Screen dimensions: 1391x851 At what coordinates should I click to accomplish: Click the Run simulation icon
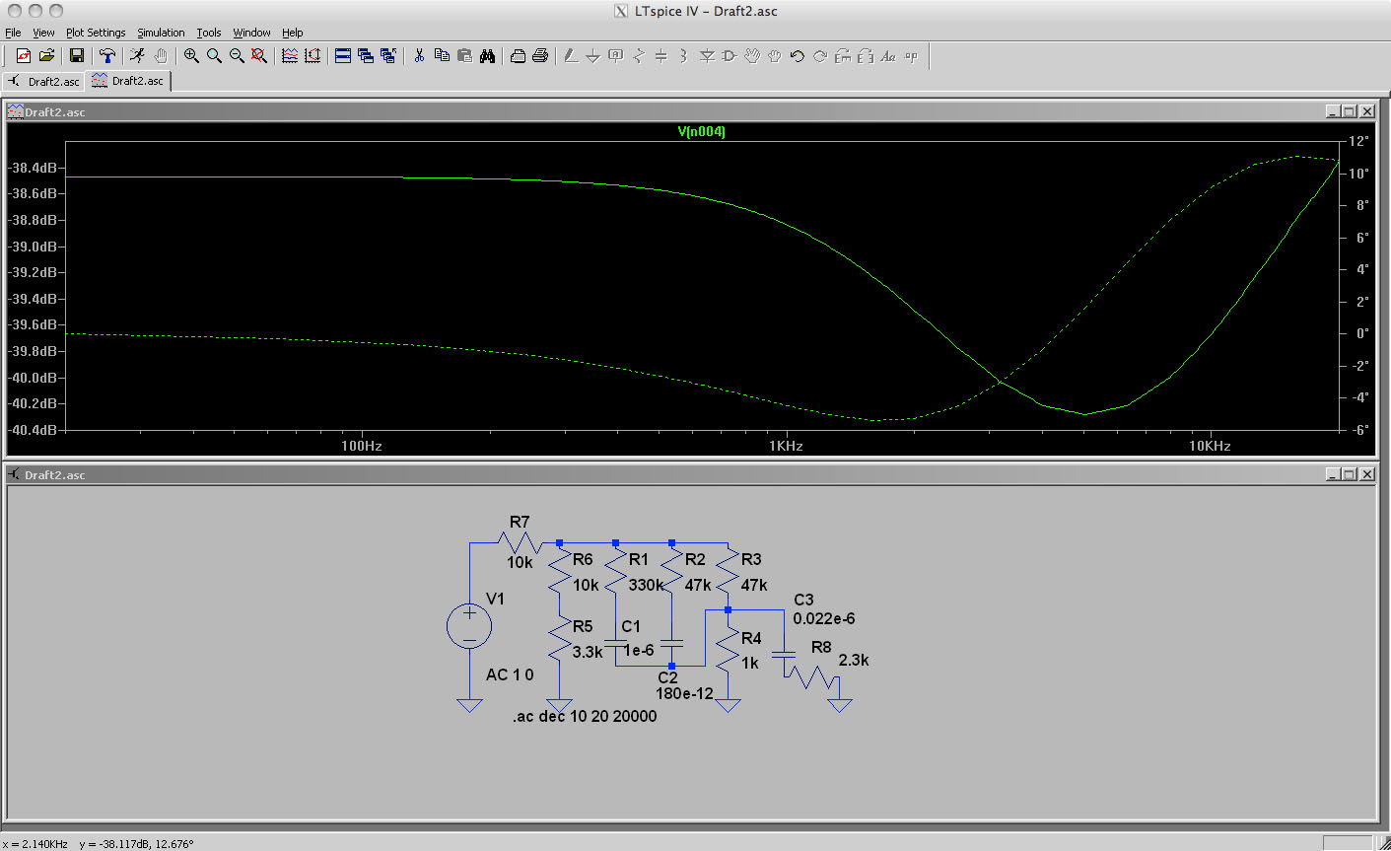[137, 56]
